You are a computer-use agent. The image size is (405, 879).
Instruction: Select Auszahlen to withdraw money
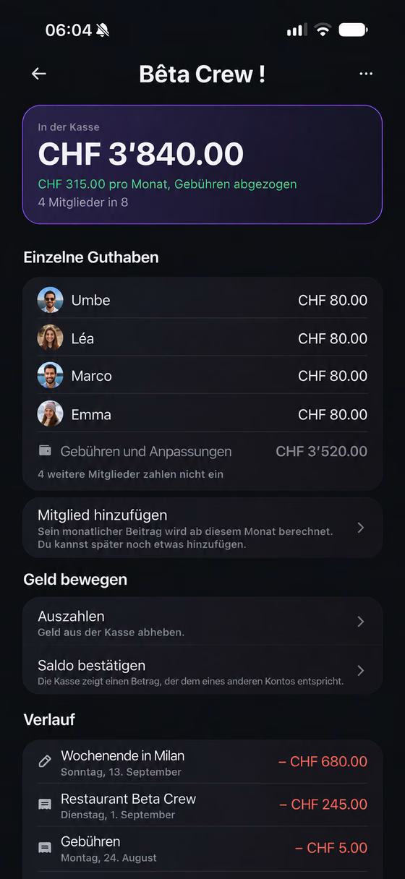(x=202, y=622)
